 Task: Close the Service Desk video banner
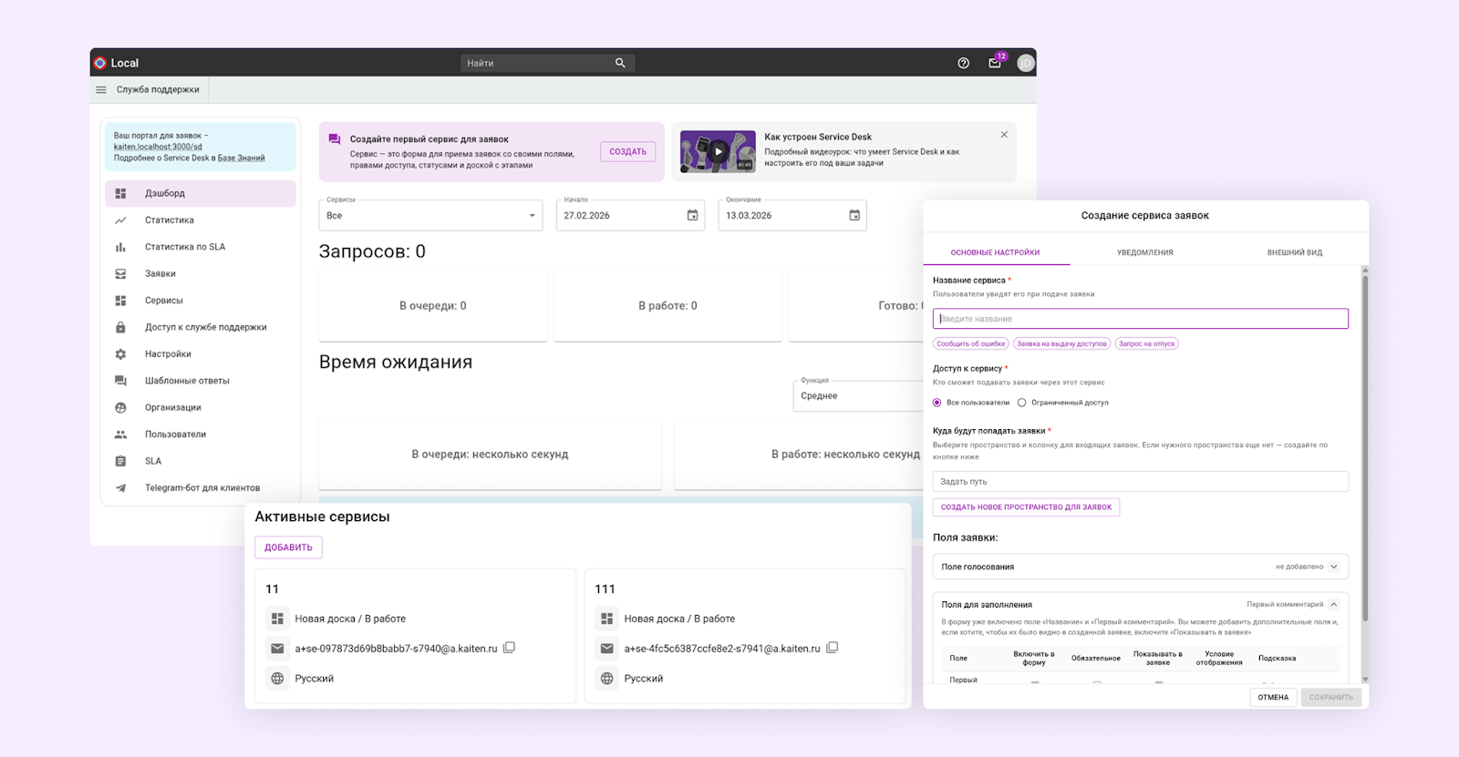coord(1004,135)
